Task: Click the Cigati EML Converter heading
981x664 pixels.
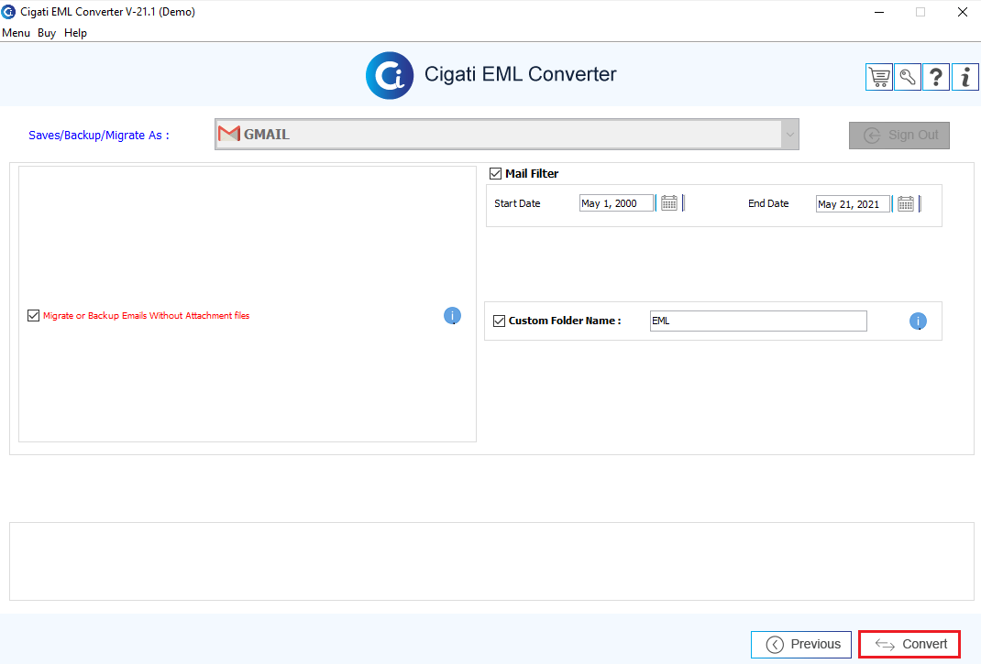Action: click(x=521, y=74)
